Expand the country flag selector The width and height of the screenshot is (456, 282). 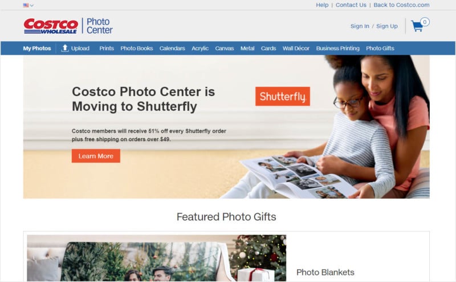[x=28, y=5]
